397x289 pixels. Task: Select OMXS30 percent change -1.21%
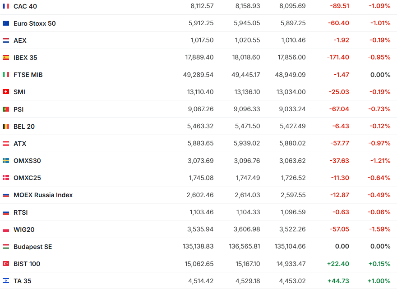click(x=381, y=161)
